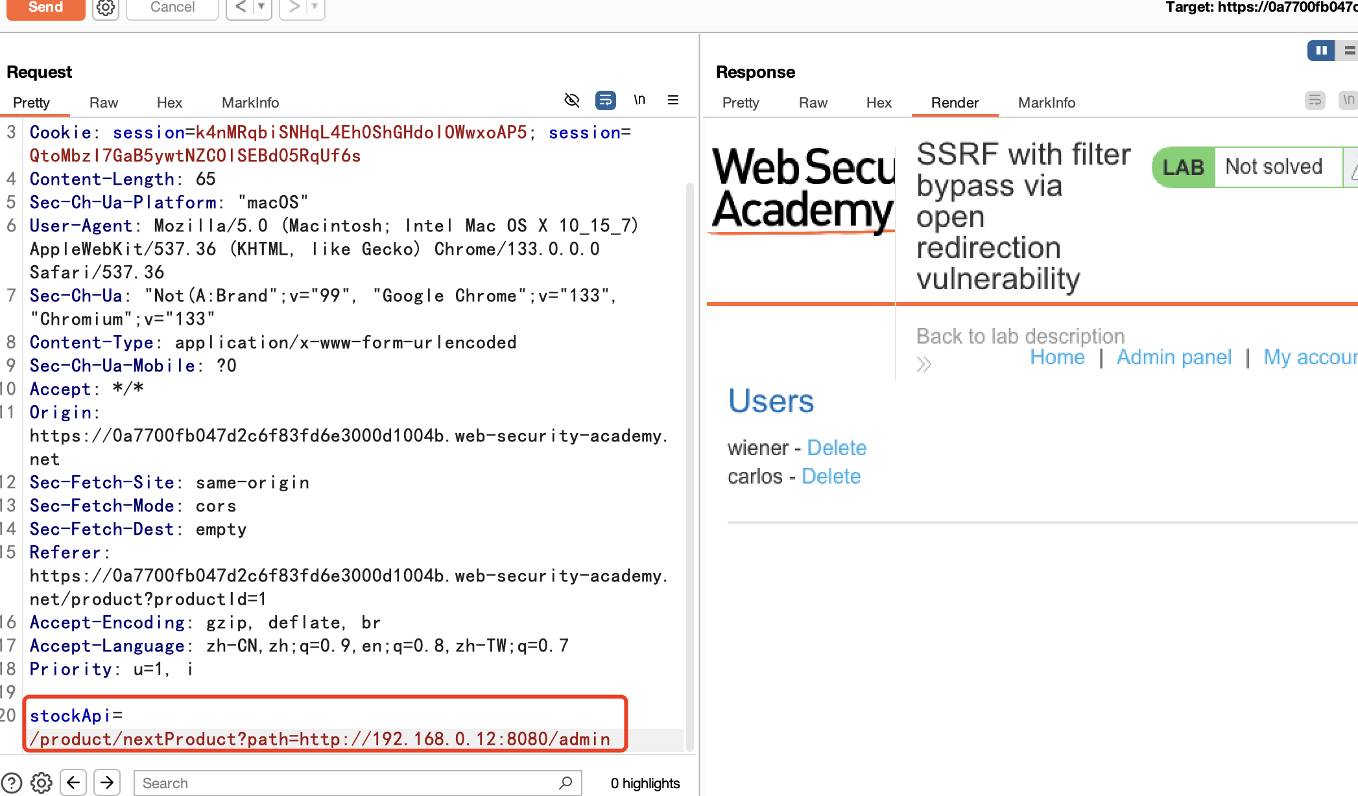Toggle show newline characters in Request
The width and height of the screenshot is (1358, 796).
[x=639, y=100]
